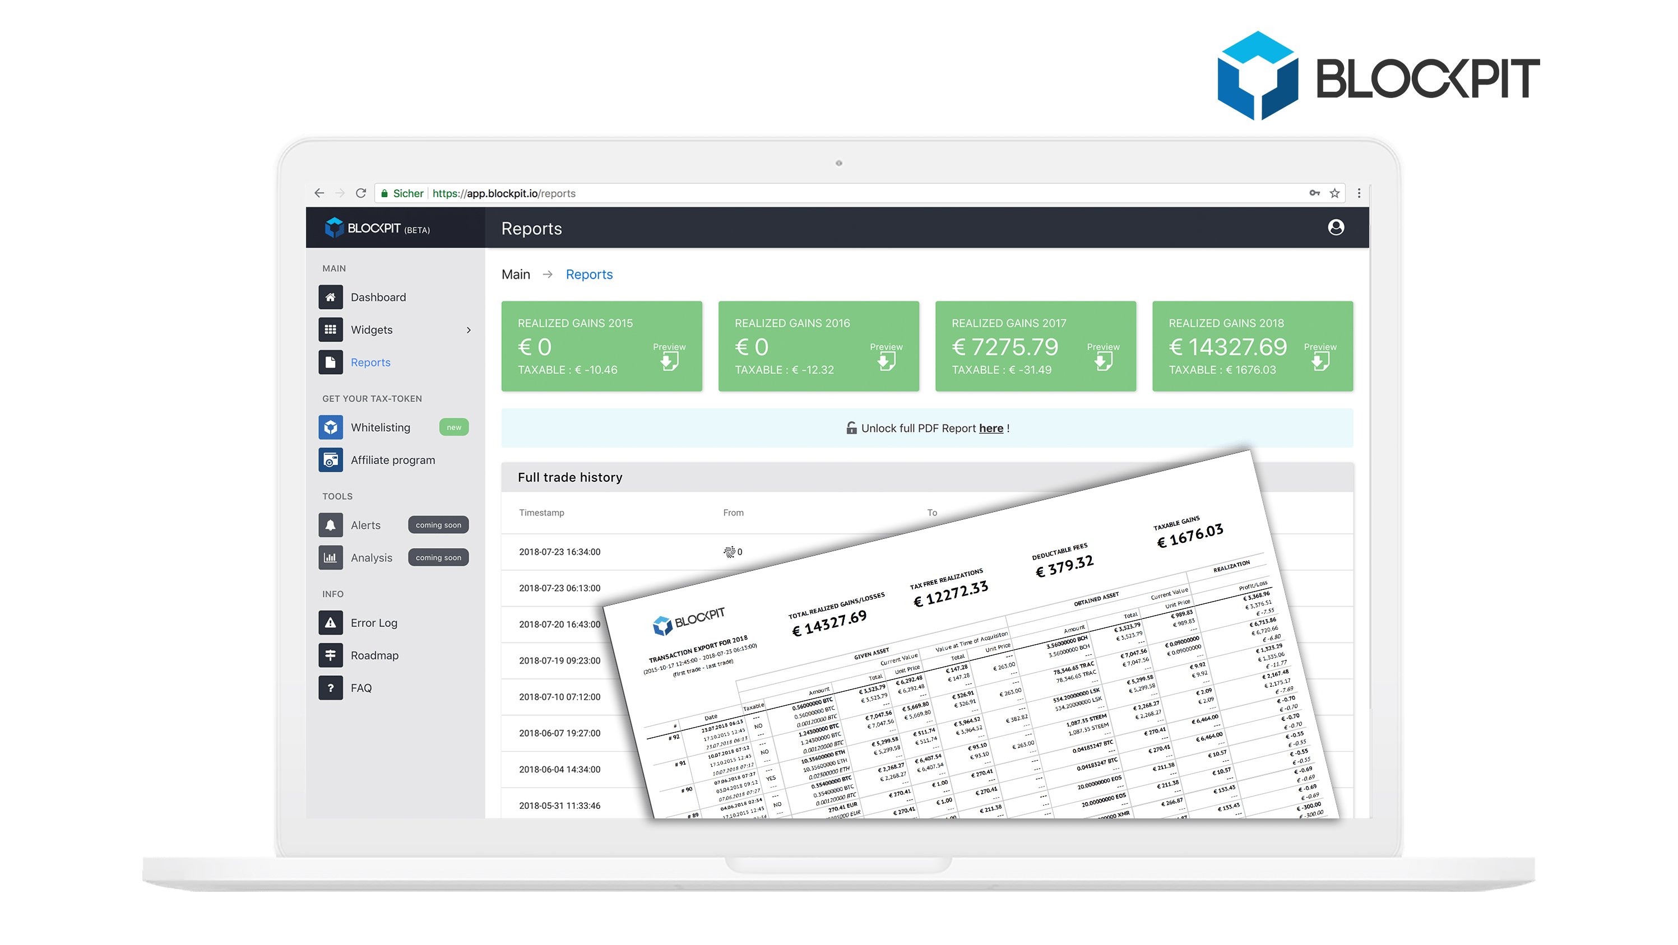Select trade row 2018-05-31 11:33:46
This screenshot has height=945, width=1678.
559,806
